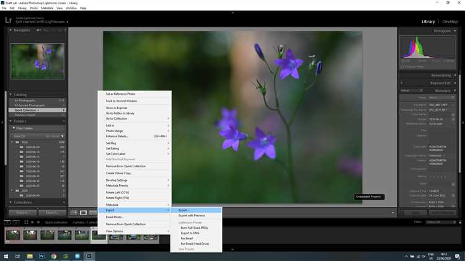
Task: Switch to the Lightroom Classic taskbar icon
Action: [89, 256]
